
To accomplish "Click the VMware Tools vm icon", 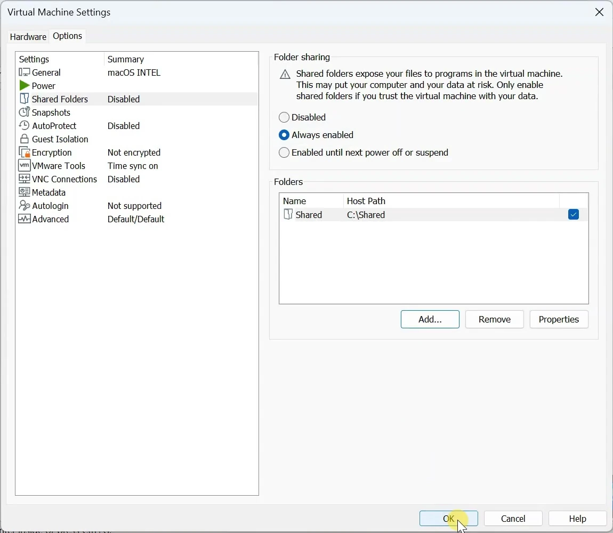I will click(24, 165).
